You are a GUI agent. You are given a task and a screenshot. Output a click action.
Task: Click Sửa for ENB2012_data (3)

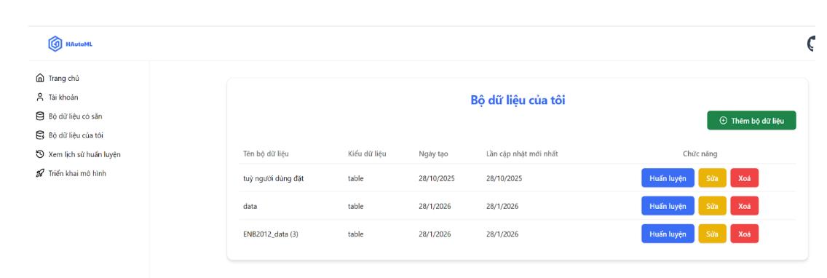(713, 234)
